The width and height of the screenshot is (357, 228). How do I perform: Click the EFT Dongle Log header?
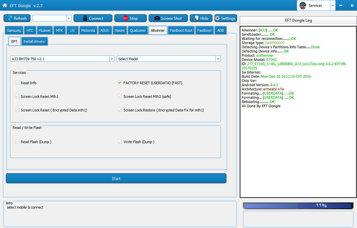tap(298, 20)
